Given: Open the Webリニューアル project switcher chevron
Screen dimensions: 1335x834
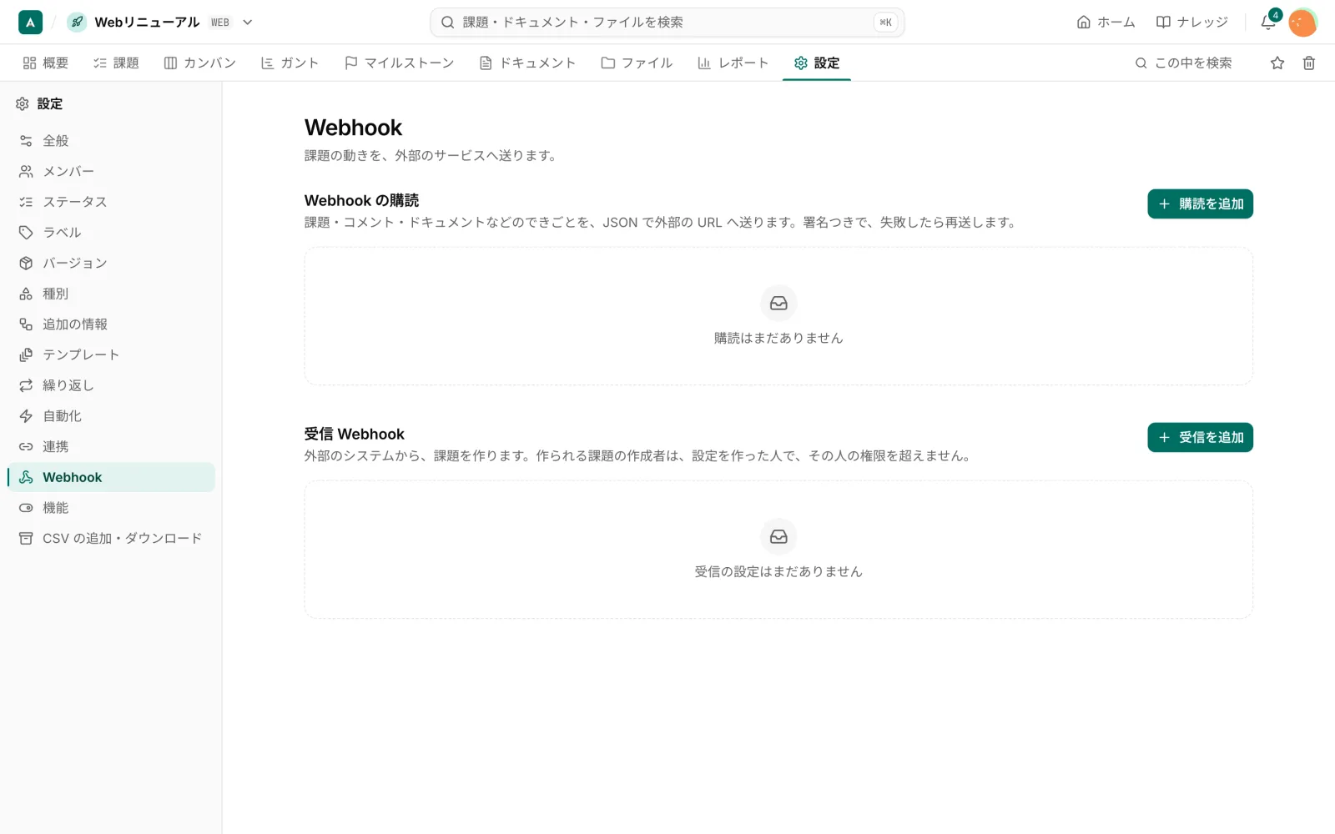Looking at the screenshot, I should tap(248, 23).
